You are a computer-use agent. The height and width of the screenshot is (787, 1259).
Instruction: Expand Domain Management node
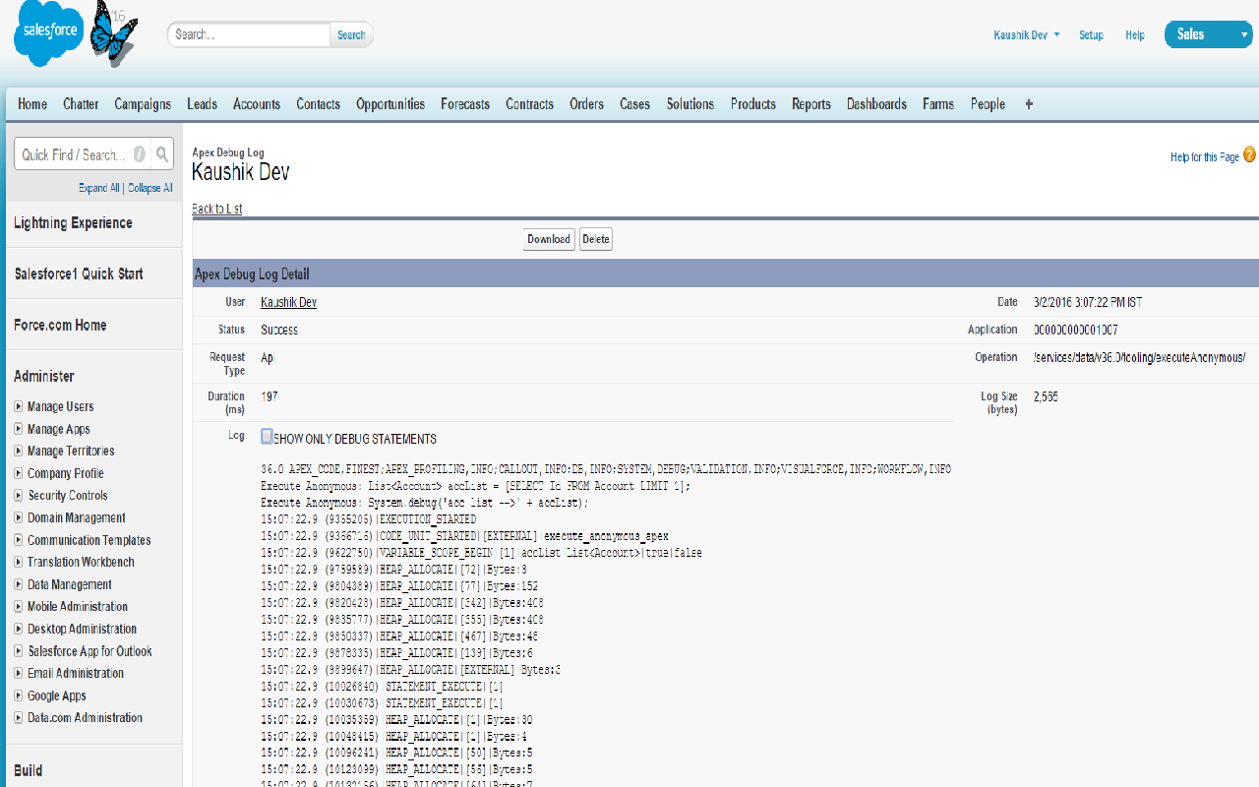(x=19, y=517)
